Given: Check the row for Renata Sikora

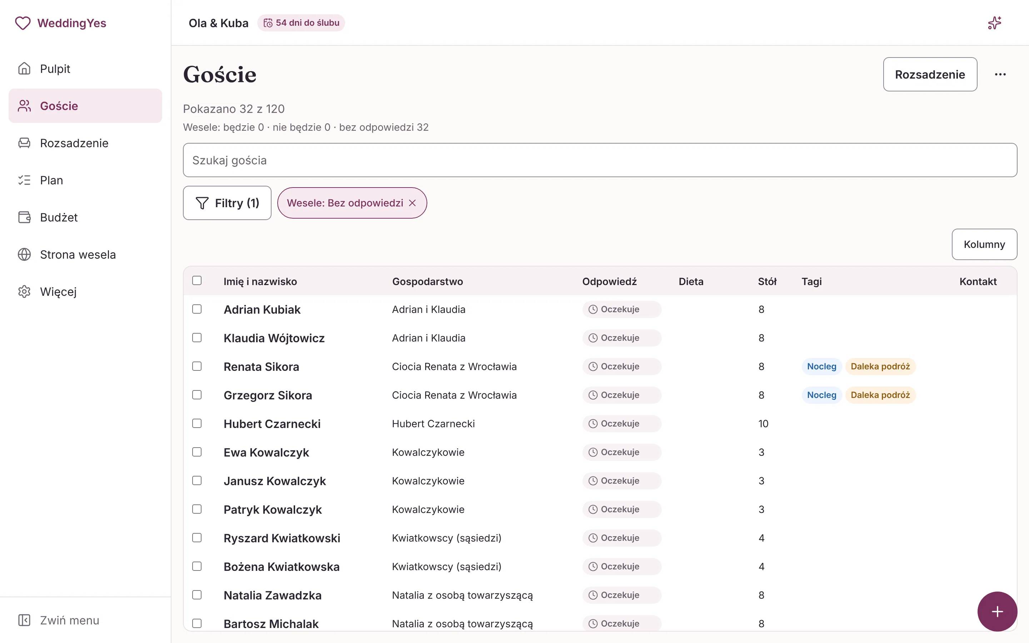Looking at the screenshot, I should point(197,366).
